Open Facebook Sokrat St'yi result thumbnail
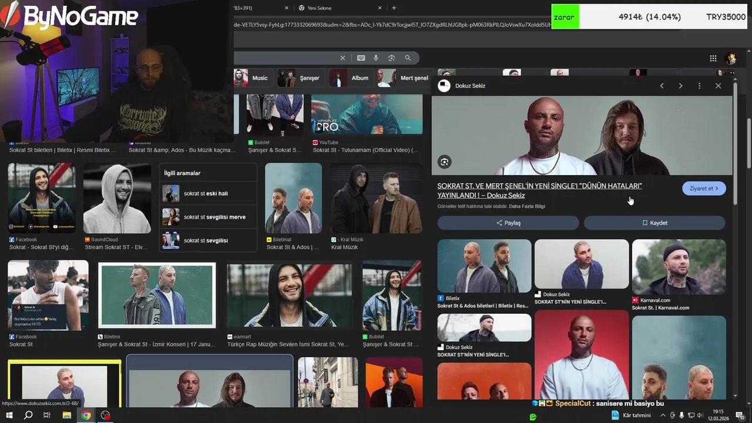Screen dimensions: 752x423 (41, 198)
